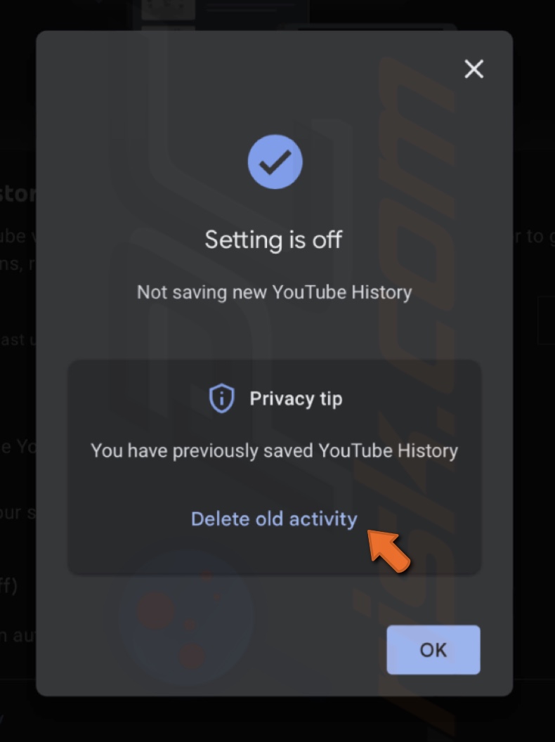555x742 pixels.
Task: Click the exclamation mark inside the shield icon
Action: tap(221, 398)
